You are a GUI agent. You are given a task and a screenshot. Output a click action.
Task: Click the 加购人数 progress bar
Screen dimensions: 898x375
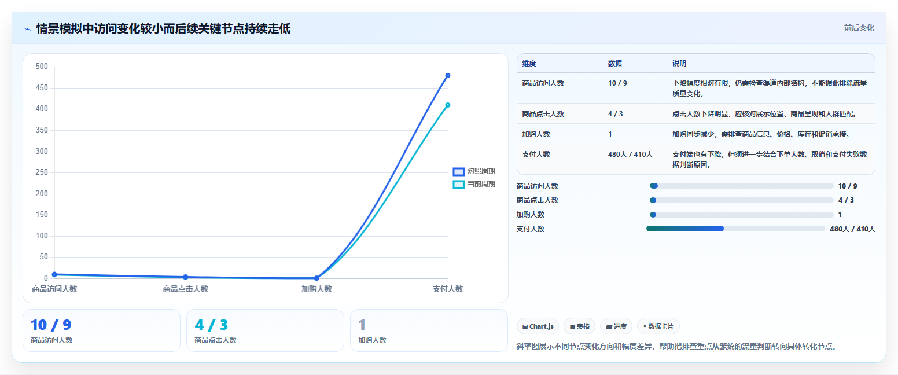(x=742, y=215)
